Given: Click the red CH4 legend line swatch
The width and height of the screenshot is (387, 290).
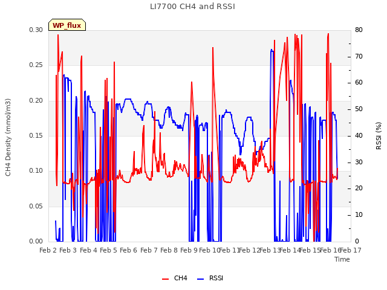Looking at the screenshot, I should 165,279.
